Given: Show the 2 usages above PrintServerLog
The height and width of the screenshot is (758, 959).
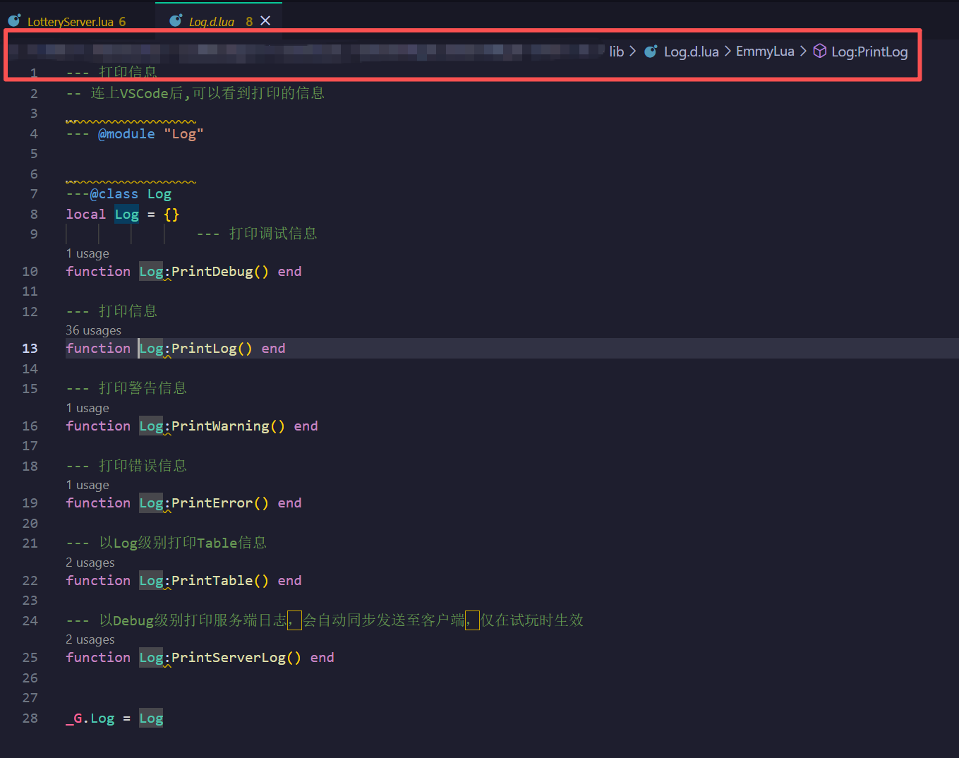Looking at the screenshot, I should point(90,639).
